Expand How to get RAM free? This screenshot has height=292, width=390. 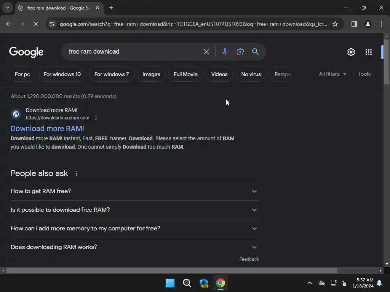pyautogui.click(x=134, y=191)
